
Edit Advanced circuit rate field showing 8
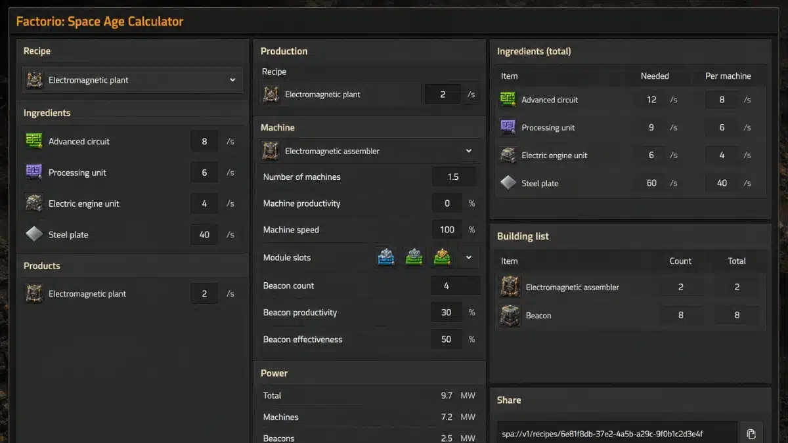204,141
